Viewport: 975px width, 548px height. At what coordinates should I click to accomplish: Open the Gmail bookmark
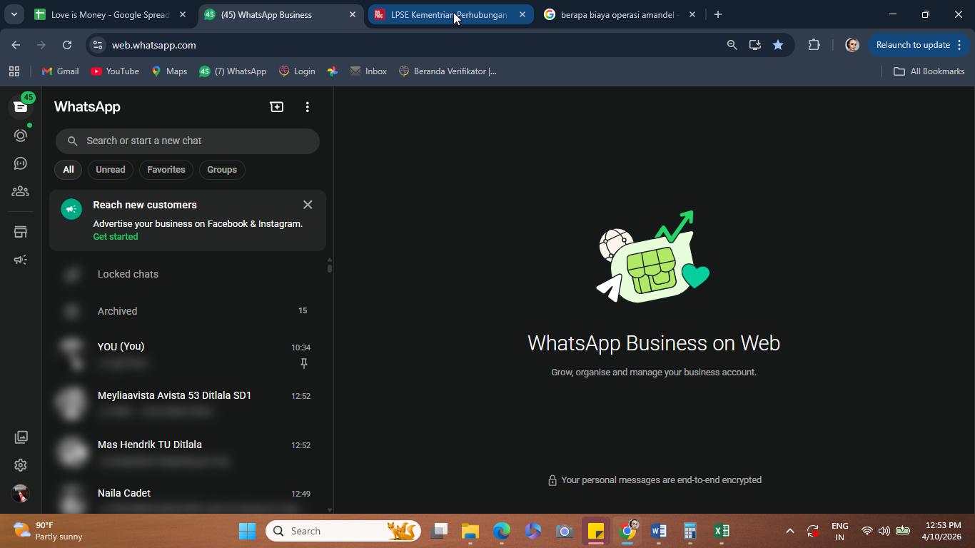tap(61, 71)
